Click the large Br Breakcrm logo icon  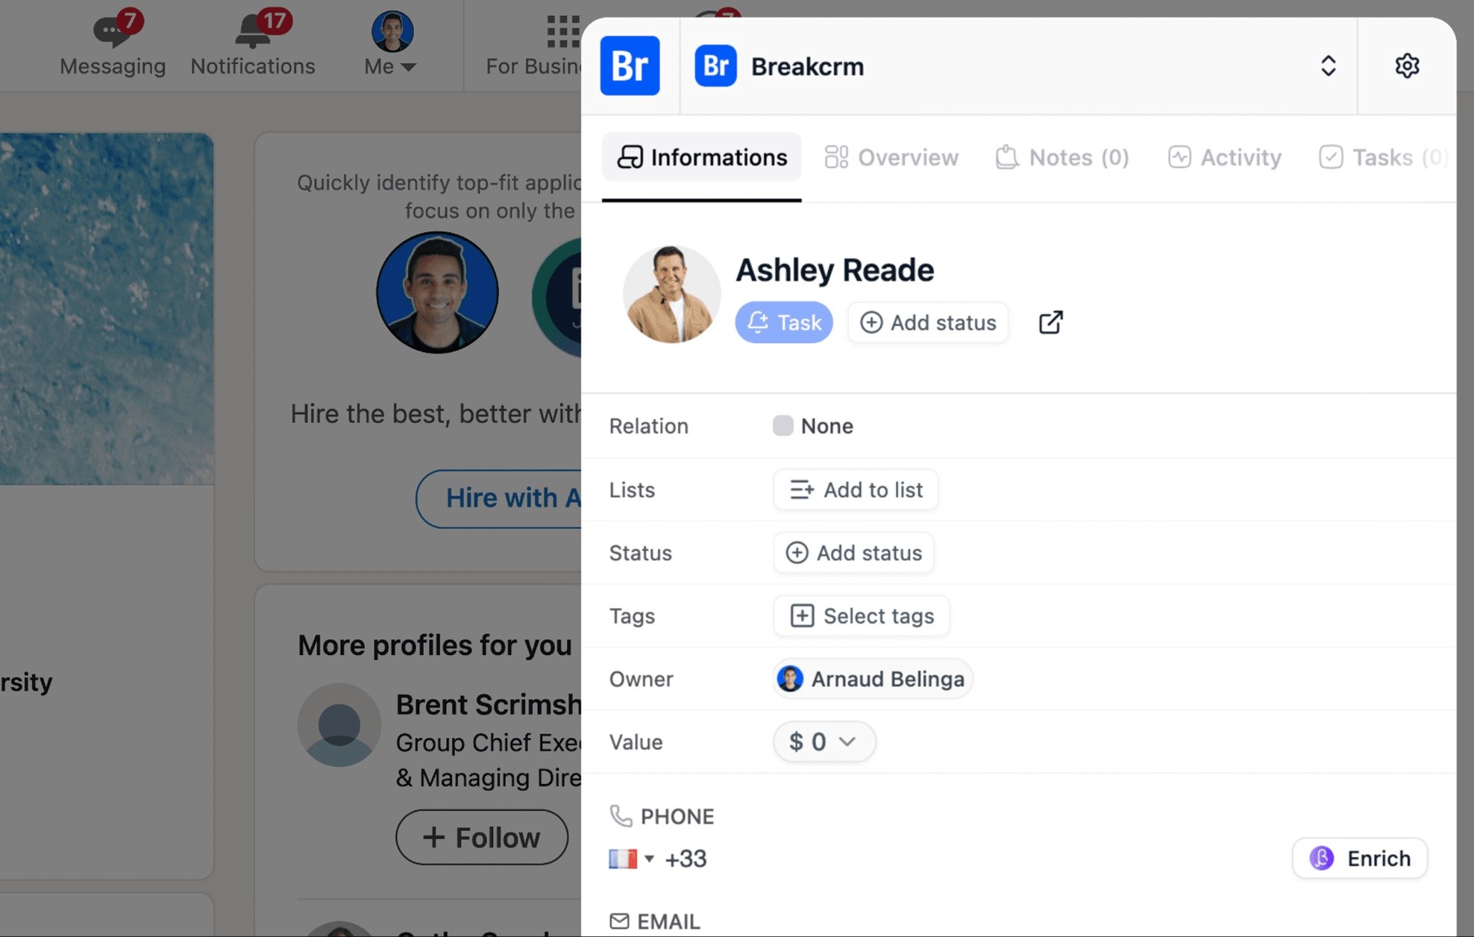tap(630, 66)
